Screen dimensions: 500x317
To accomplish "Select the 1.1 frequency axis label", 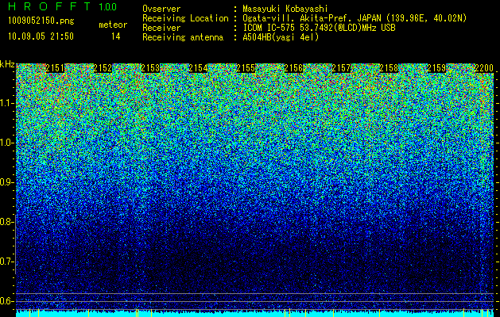I will tap(6, 103).
